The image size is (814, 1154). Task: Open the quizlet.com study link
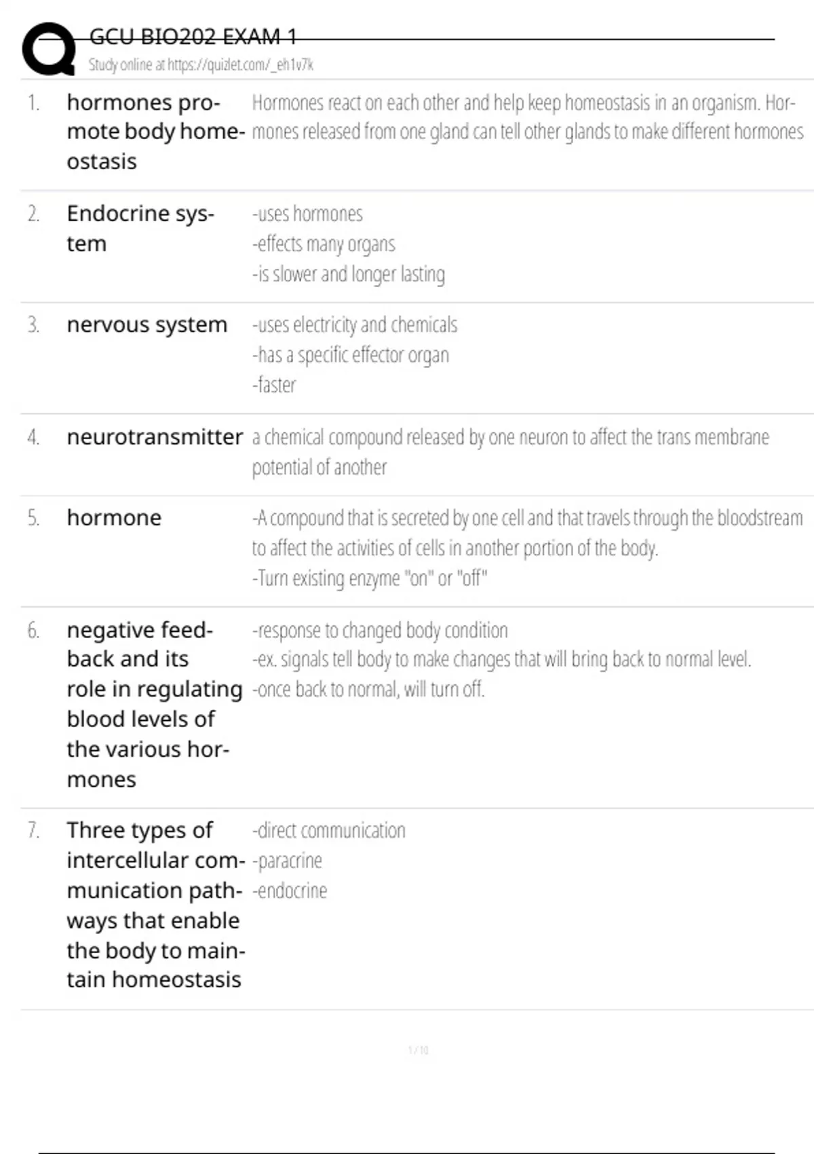201,65
